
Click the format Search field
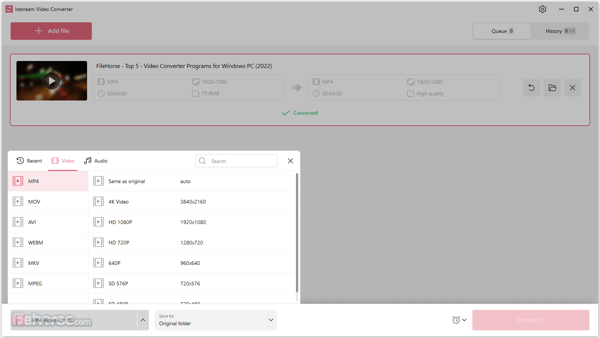(236, 161)
